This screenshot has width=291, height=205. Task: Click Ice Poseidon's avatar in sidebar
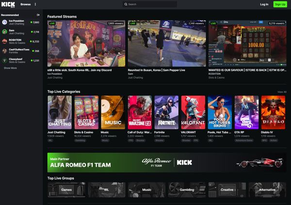click(x=5, y=22)
